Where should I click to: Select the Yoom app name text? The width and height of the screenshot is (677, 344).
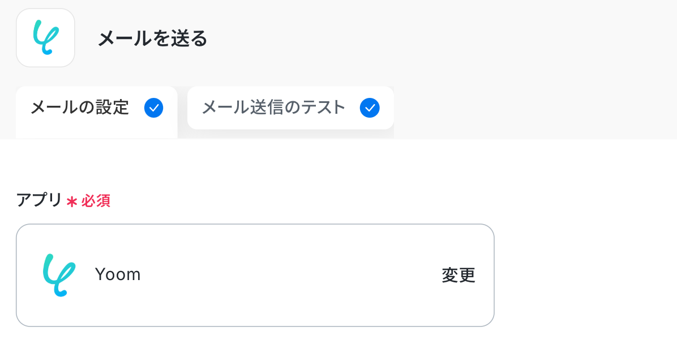pos(118,274)
